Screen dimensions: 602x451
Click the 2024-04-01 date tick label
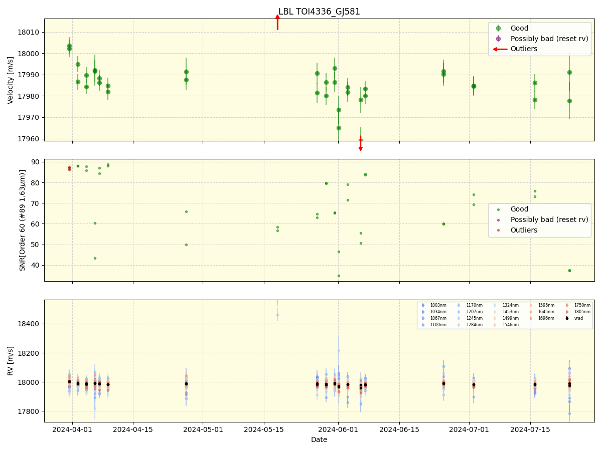pos(72,429)
